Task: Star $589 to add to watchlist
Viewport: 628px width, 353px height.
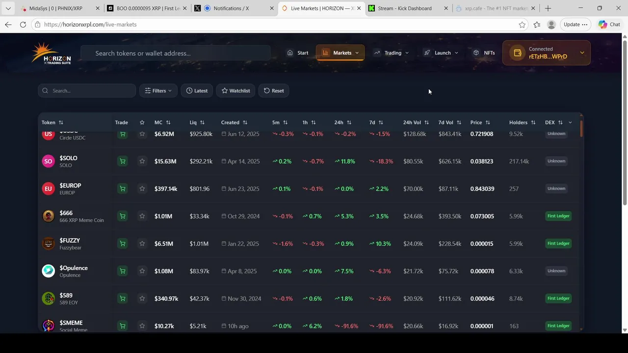Action: tap(142, 299)
